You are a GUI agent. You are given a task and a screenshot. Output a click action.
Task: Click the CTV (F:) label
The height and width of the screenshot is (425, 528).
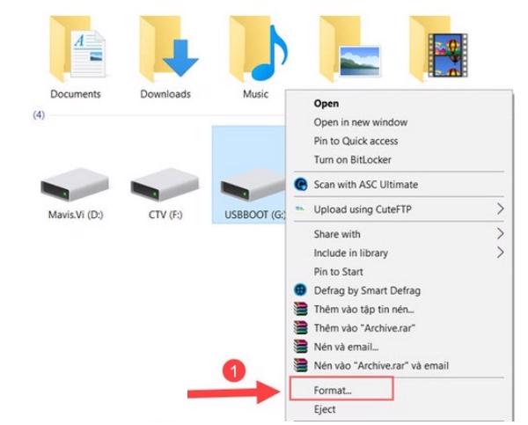coord(165,215)
